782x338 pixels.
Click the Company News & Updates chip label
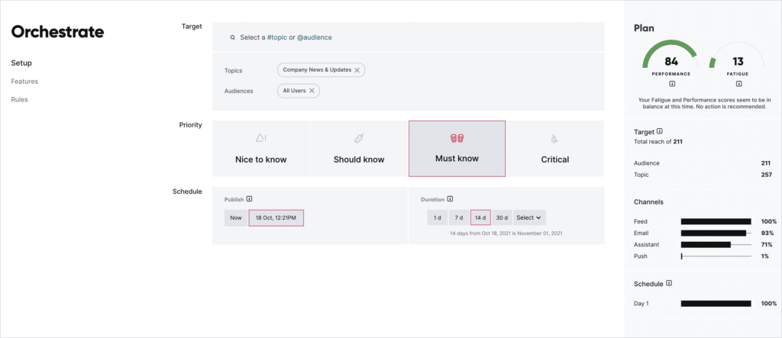(317, 70)
